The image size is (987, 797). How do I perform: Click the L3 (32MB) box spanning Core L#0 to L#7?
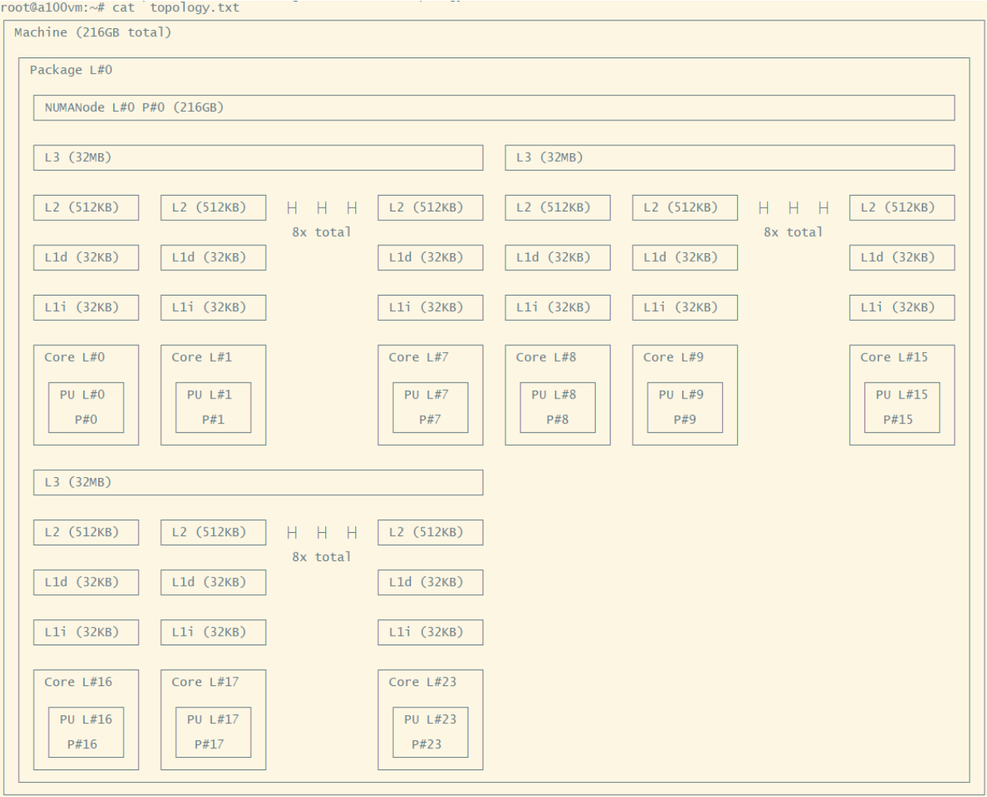[x=258, y=157]
